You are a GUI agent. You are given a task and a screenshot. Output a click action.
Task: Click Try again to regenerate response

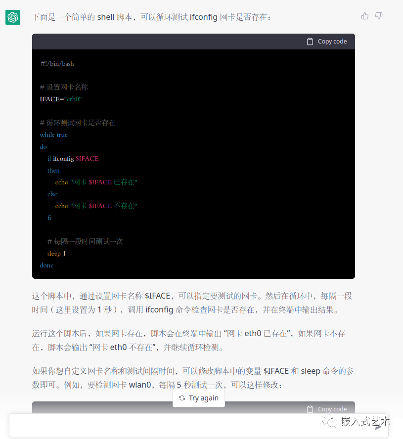199,398
